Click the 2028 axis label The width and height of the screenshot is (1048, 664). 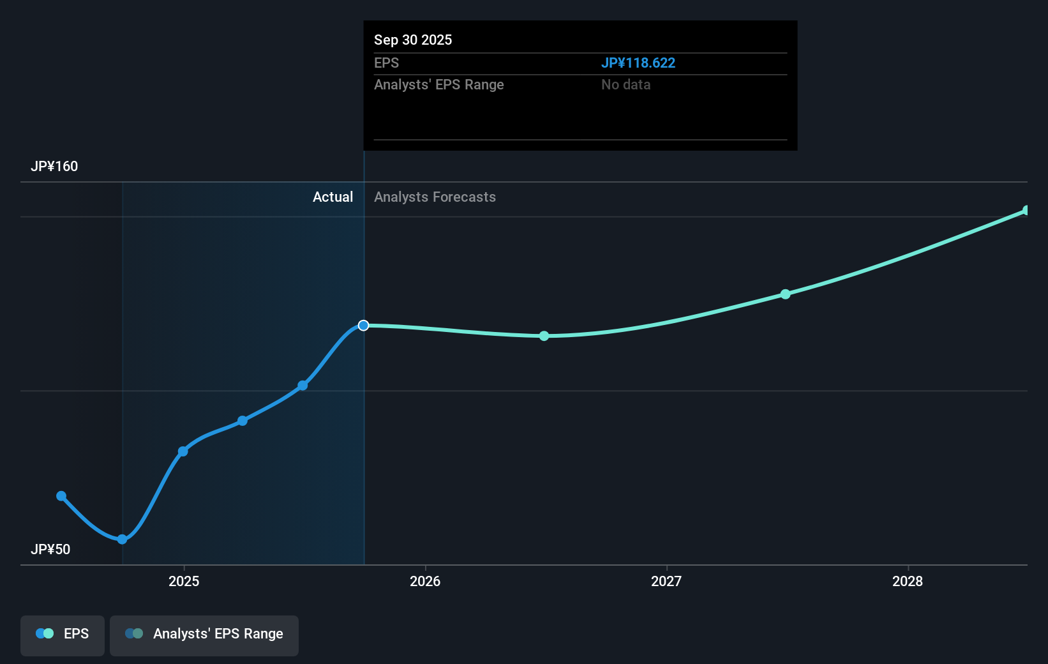908,582
